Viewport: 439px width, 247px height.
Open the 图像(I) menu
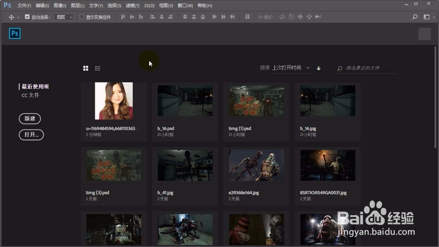click(x=60, y=6)
